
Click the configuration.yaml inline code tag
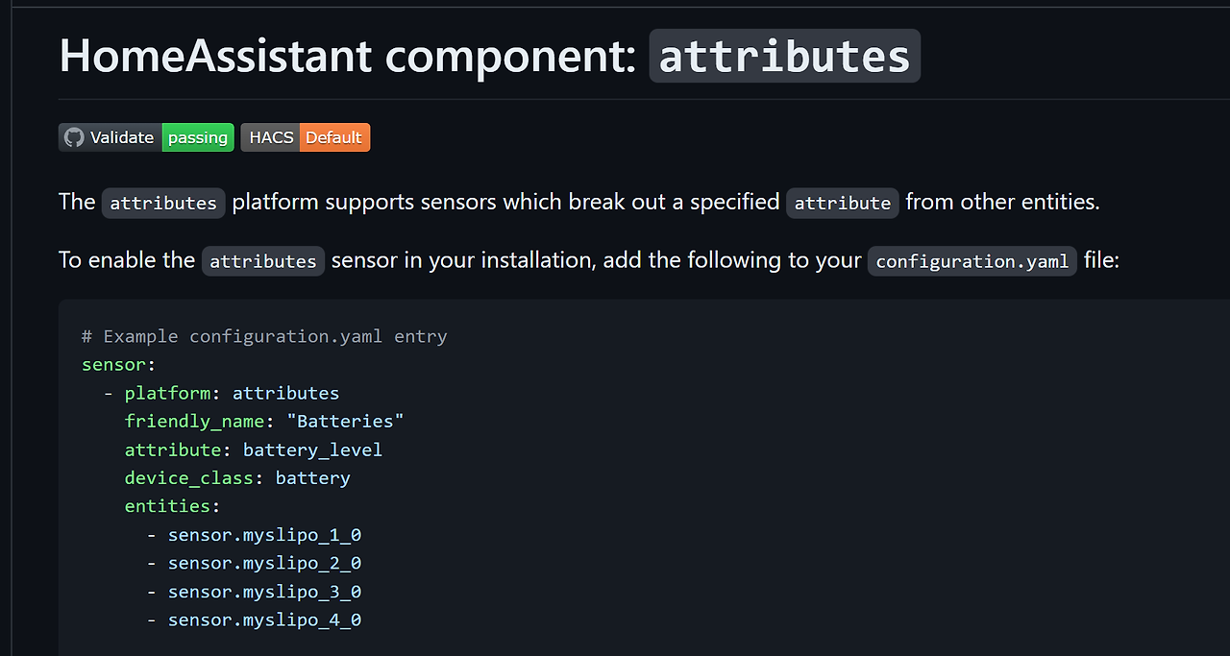972,261
